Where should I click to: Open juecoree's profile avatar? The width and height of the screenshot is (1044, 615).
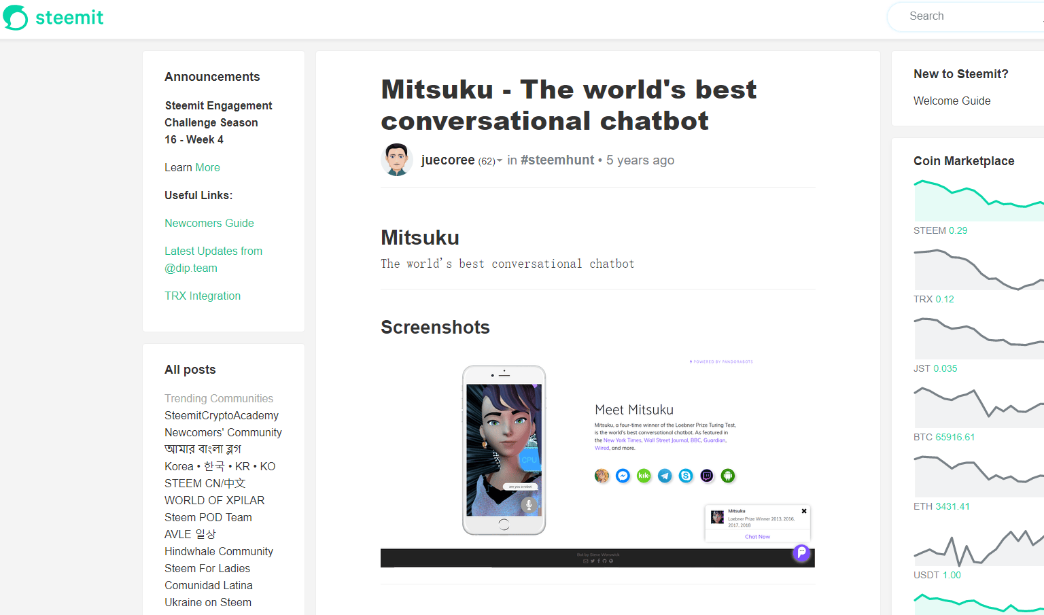pos(397,160)
